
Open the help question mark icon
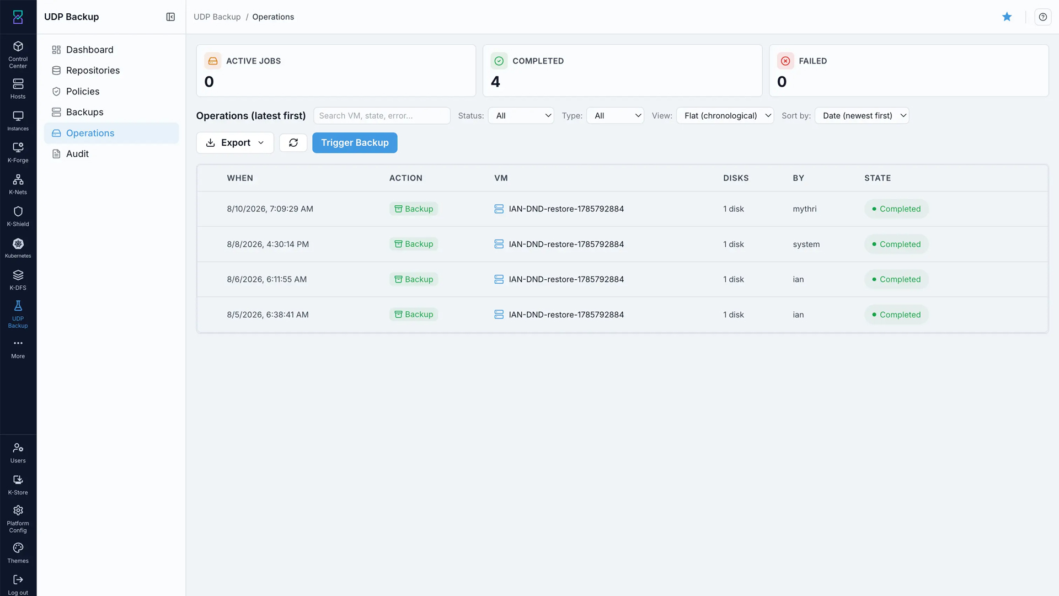(x=1042, y=17)
